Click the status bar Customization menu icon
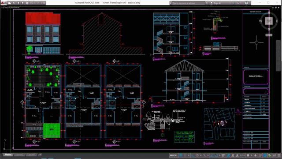 (279, 155)
